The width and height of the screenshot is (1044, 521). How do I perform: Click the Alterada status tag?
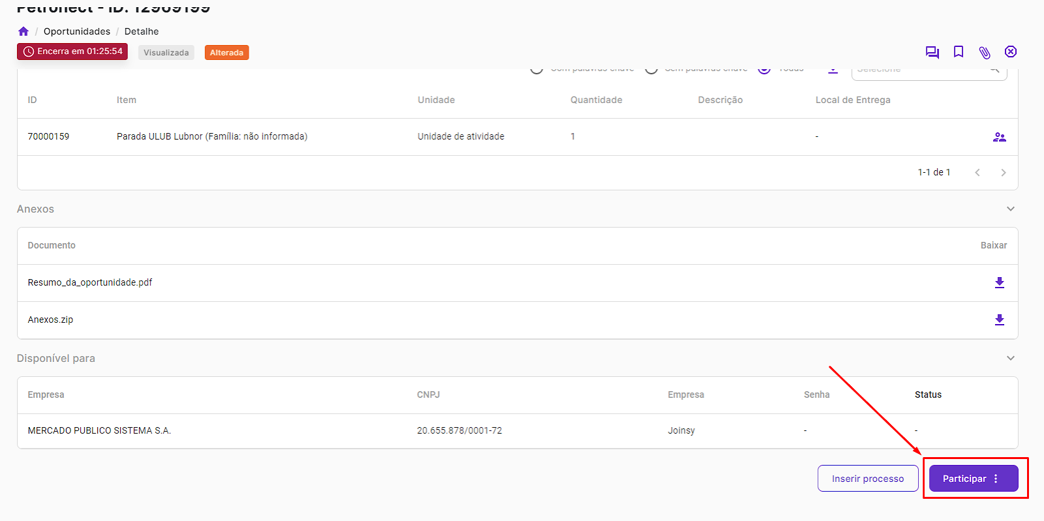pos(226,53)
